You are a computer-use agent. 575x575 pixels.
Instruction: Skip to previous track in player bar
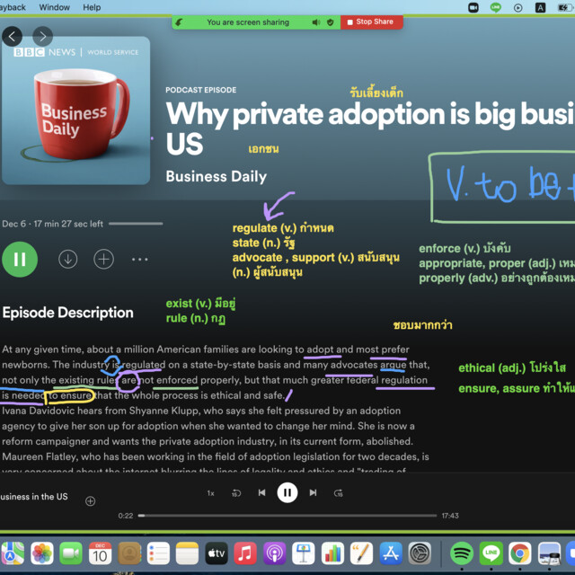click(261, 492)
